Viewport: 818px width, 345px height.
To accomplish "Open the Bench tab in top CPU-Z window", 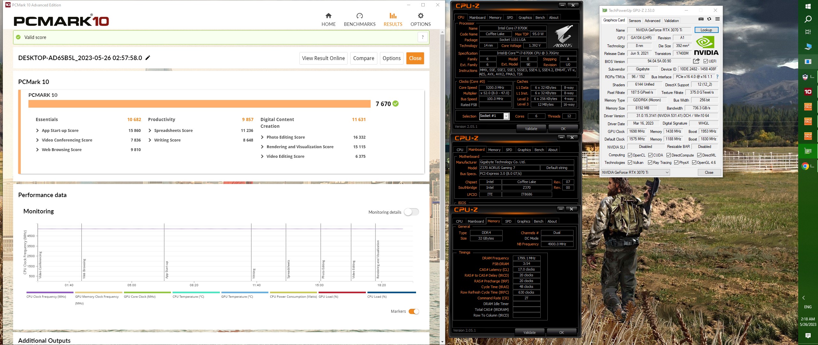I will pos(540,18).
